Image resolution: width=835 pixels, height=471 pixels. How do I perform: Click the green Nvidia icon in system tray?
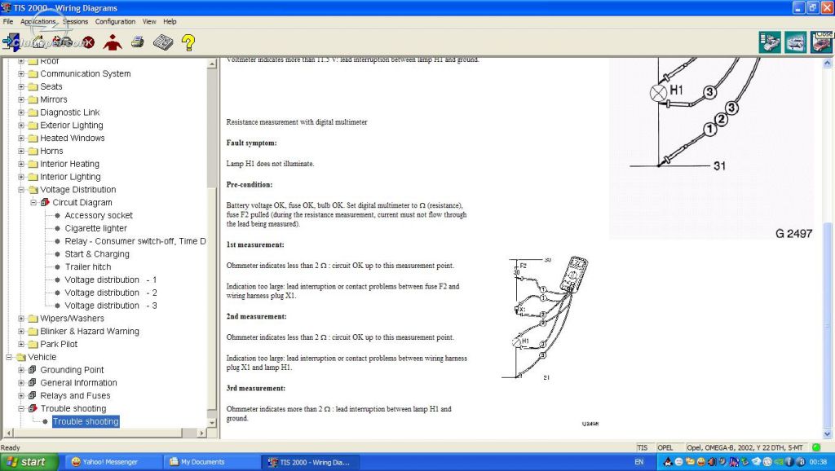[x=778, y=462]
